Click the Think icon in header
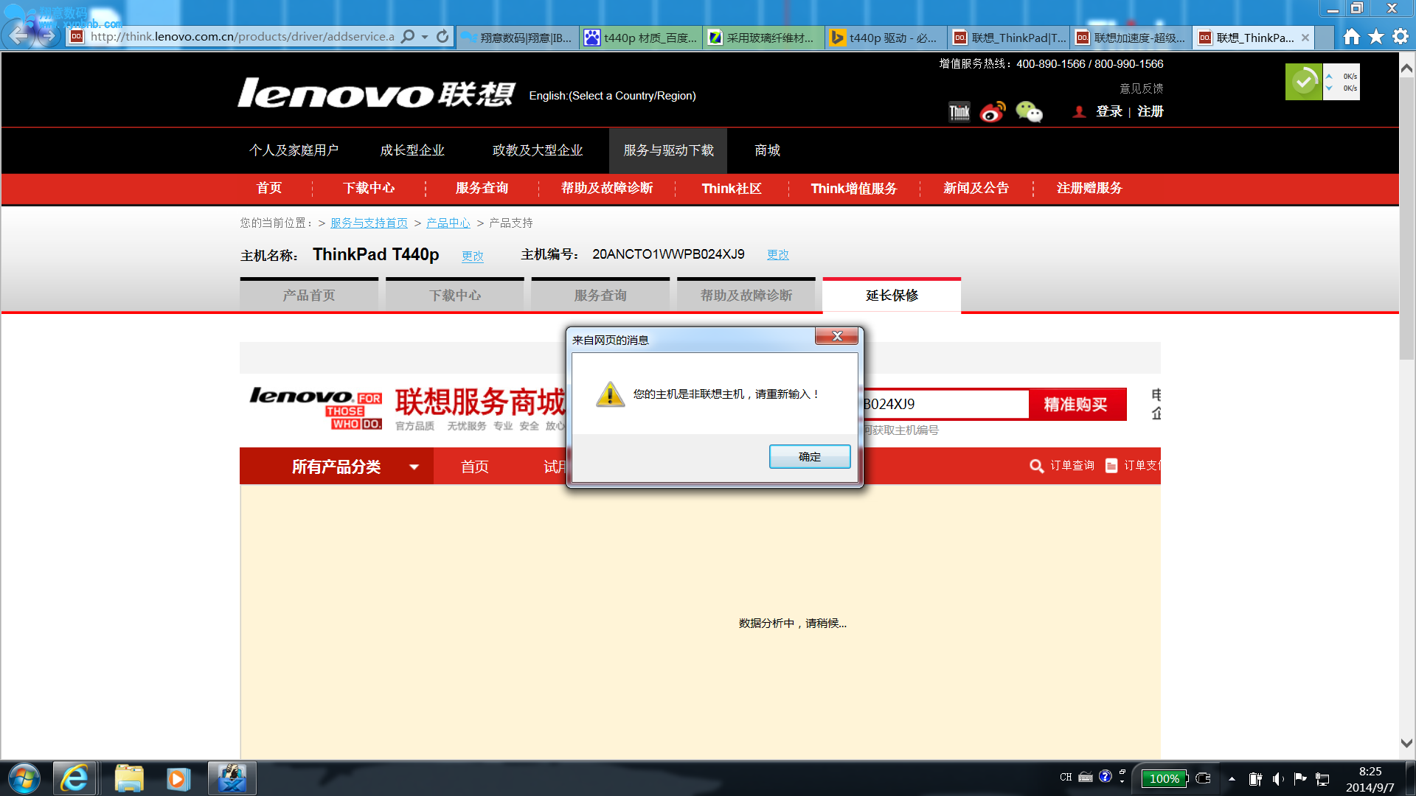 point(959,112)
